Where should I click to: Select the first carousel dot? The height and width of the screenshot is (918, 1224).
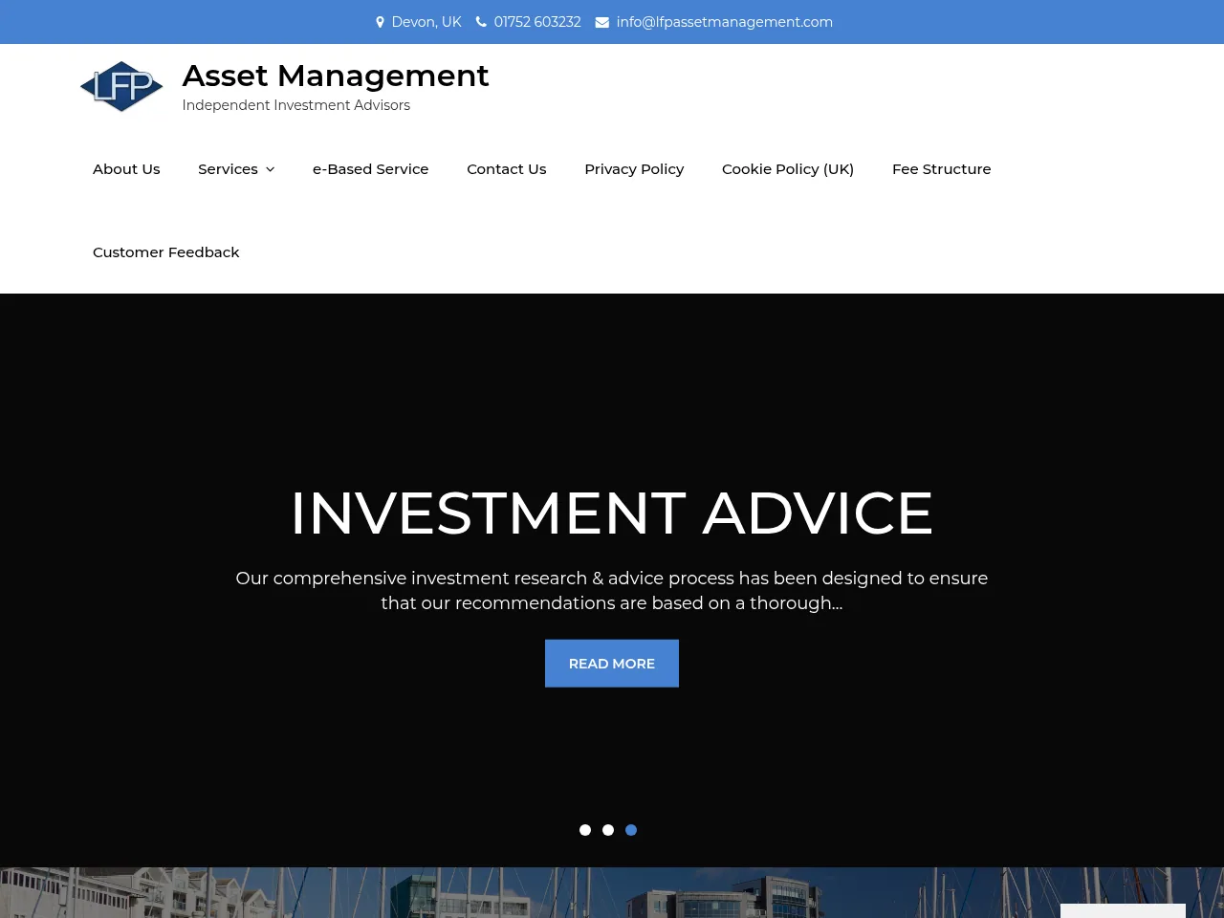[585, 830]
